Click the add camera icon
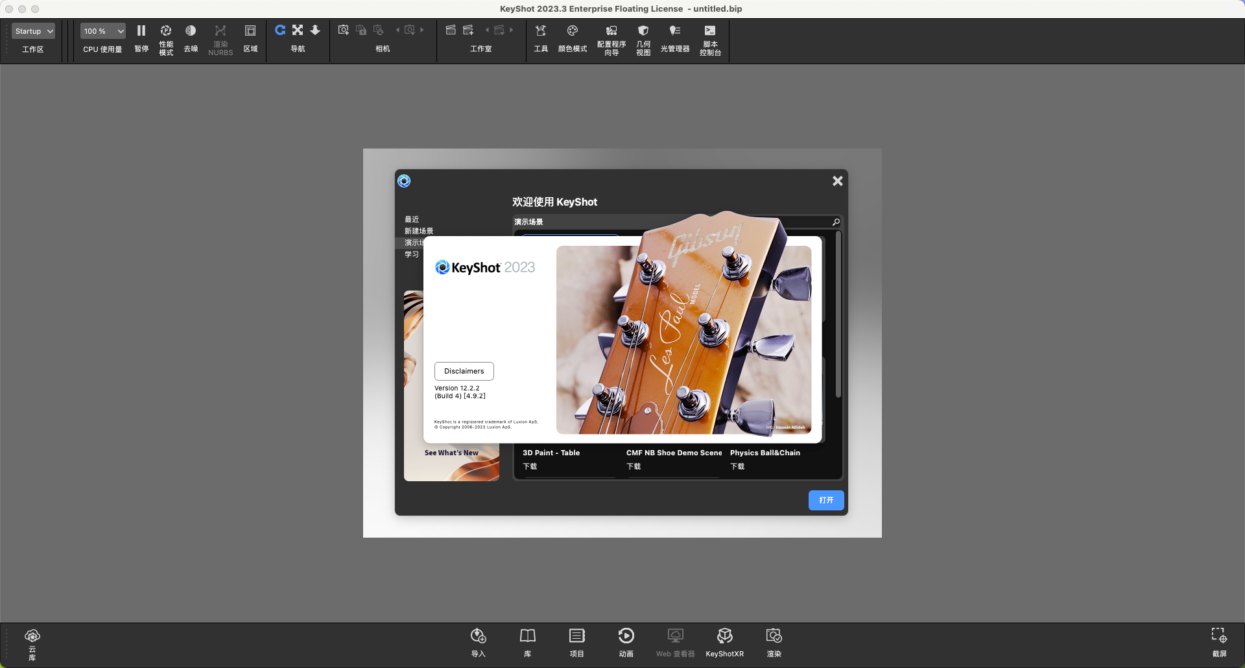1245x668 pixels. [x=344, y=30]
